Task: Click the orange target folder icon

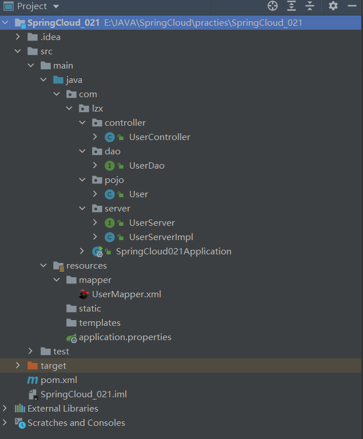Action: 33,365
